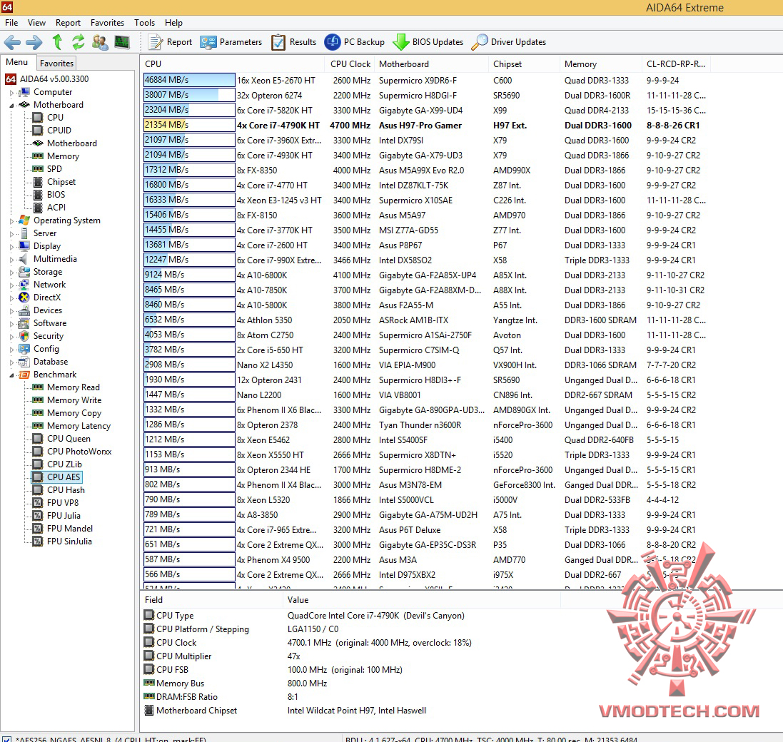Start PC Backup from toolbar
This screenshot has height=742, width=783.
(x=355, y=42)
